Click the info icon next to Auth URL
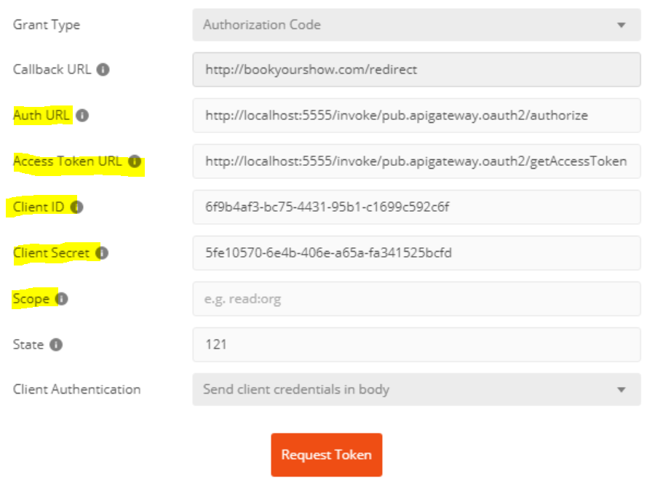 [84, 115]
